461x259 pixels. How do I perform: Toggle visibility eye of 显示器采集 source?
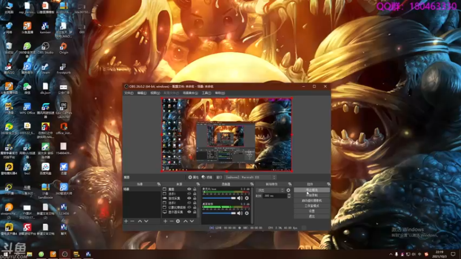click(189, 212)
